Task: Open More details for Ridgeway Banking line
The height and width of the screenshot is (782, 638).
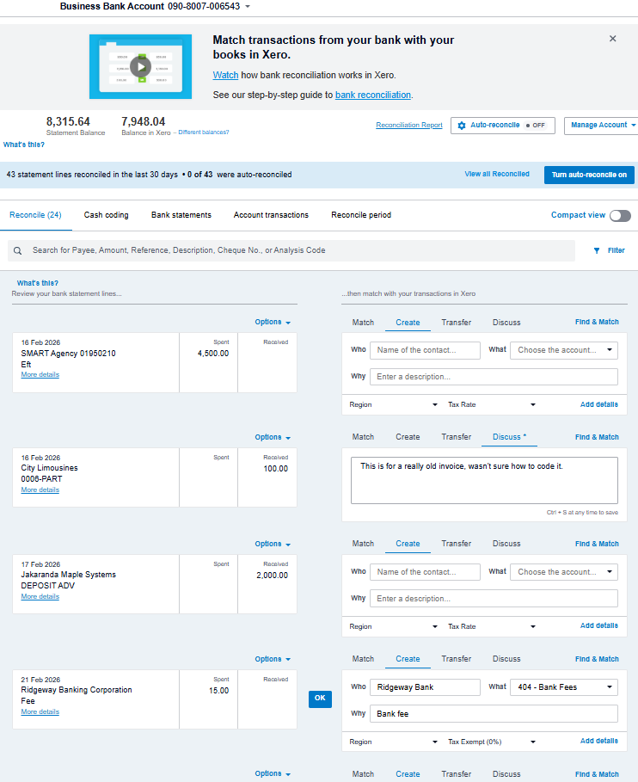Action: coord(40,711)
